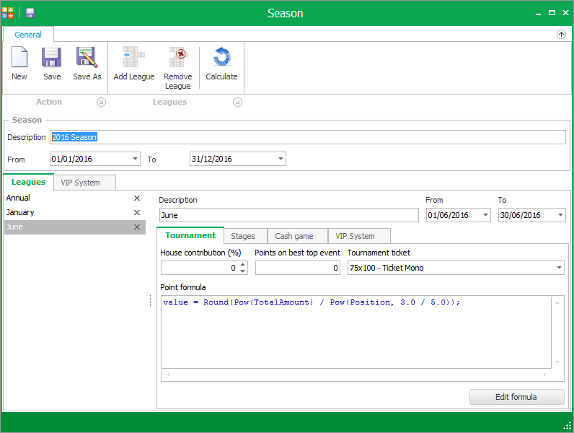
Task: Click the league Description field containing June
Action: pyautogui.click(x=289, y=215)
